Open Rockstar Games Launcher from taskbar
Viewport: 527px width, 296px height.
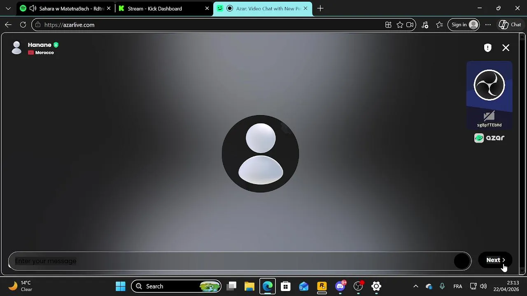pos(322,286)
